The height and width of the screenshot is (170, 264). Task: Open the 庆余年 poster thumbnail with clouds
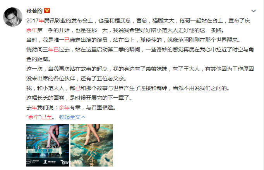pos(92,145)
